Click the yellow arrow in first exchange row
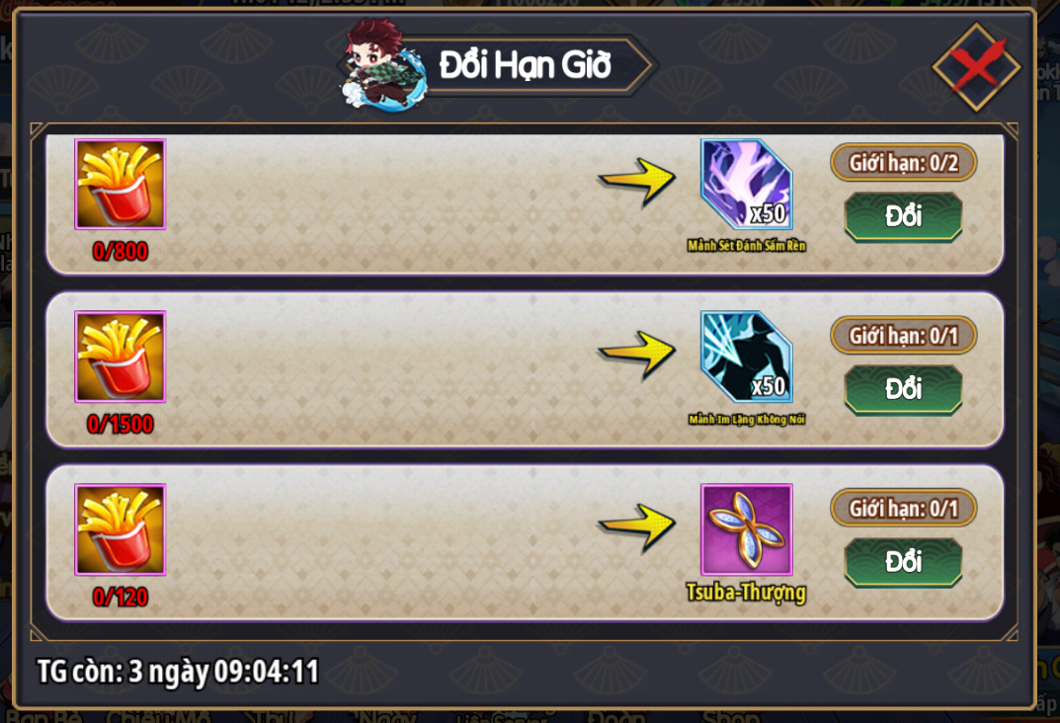Viewport: 1060px width, 723px height. 637,181
